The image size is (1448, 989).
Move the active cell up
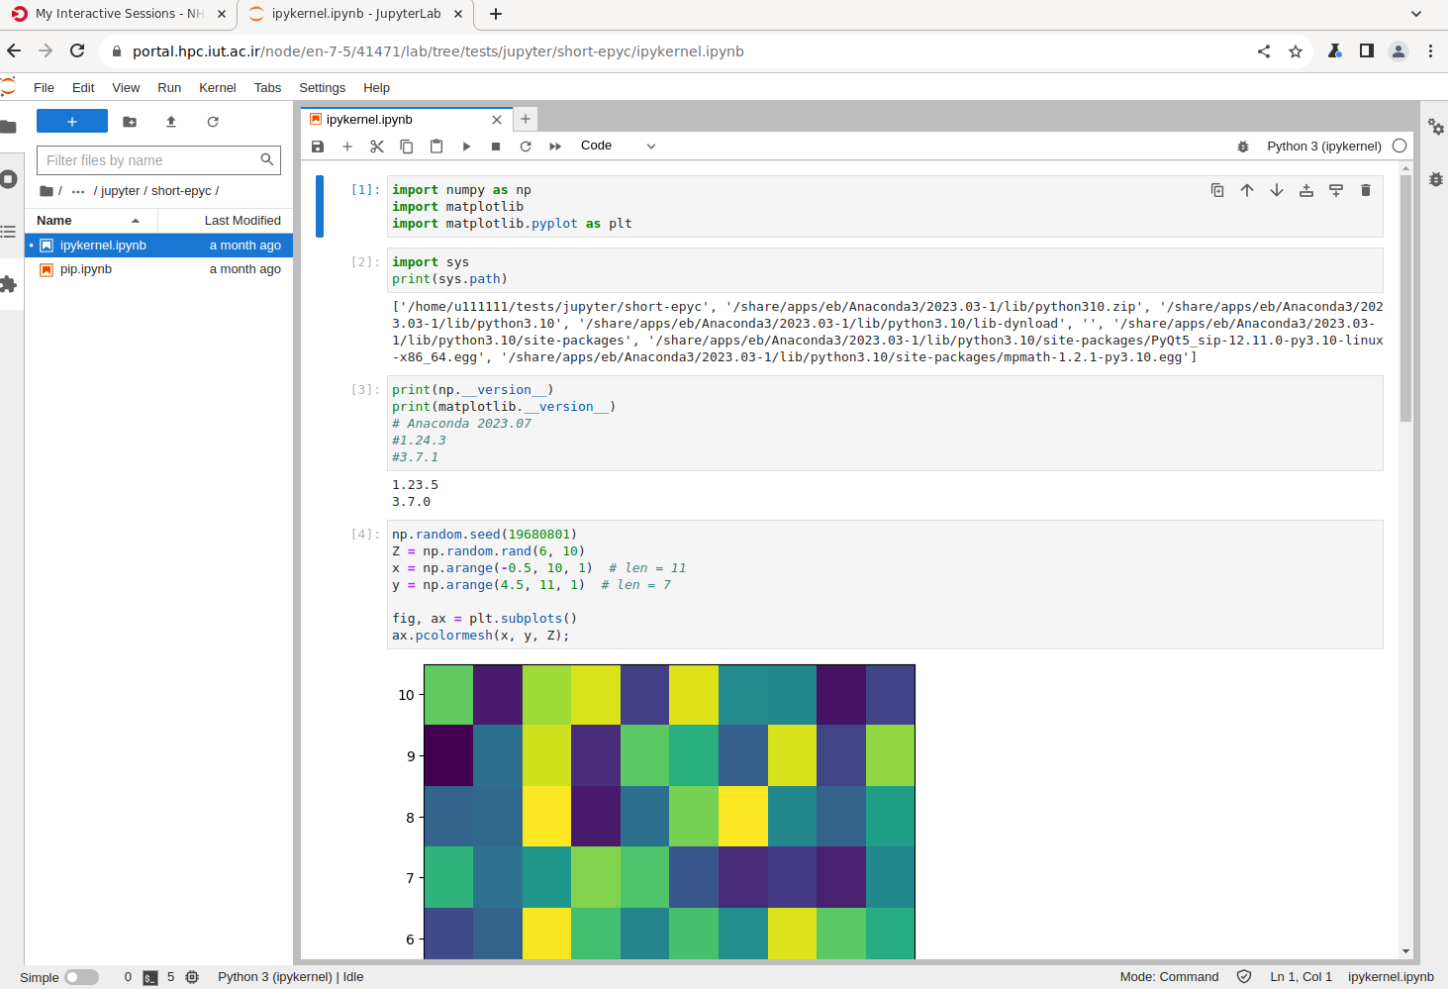tap(1247, 190)
